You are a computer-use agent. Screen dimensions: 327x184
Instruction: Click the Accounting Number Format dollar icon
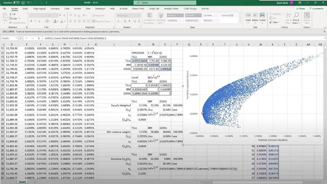click(119, 21)
